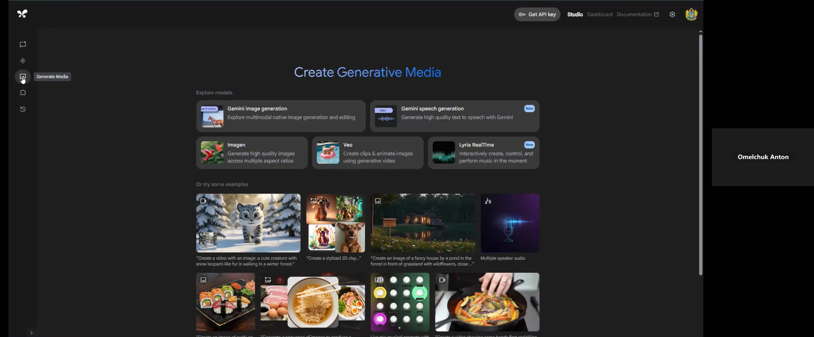Open the Chat icon in sidebar
Image resolution: width=814 pixels, height=337 pixels.
tap(23, 45)
